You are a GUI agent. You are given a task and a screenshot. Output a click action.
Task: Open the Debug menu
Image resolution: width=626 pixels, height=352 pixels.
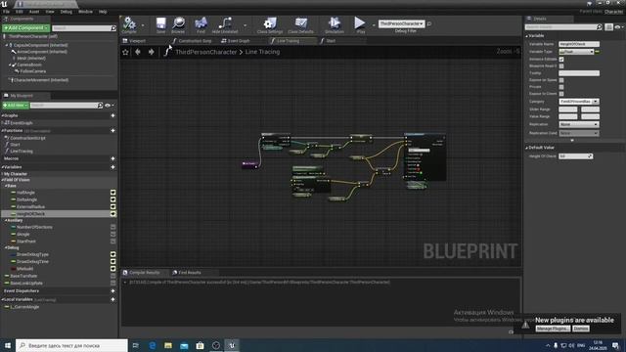tap(67, 12)
